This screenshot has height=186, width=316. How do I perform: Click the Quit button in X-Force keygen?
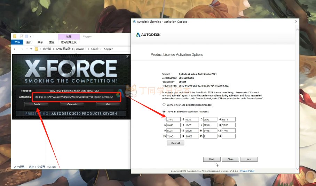tap(108, 104)
